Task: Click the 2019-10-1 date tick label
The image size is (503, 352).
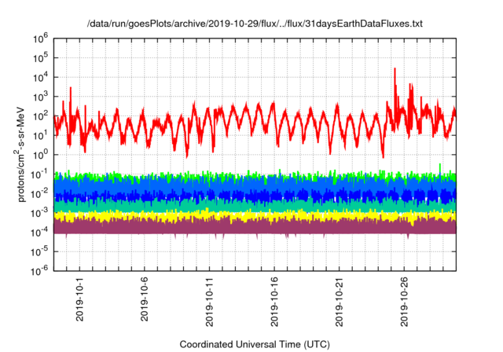Action: pos(79,299)
